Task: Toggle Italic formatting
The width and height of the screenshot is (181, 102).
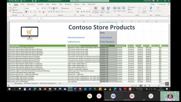Action: [x=28, y=12]
